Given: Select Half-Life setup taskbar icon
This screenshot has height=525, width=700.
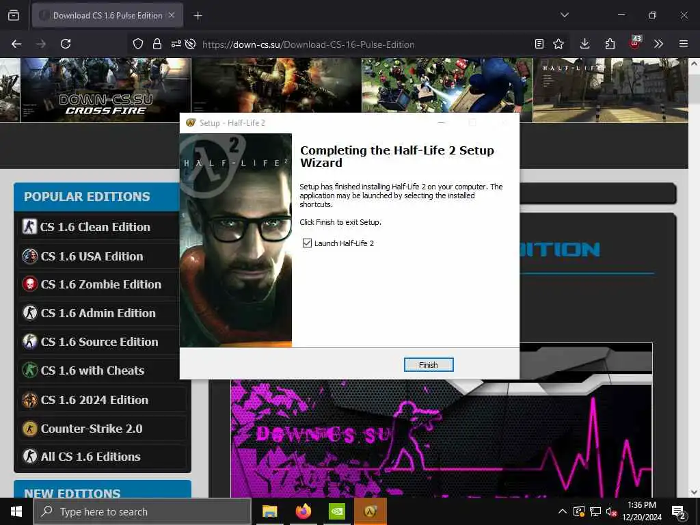Looking at the screenshot, I should pos(370,511).
